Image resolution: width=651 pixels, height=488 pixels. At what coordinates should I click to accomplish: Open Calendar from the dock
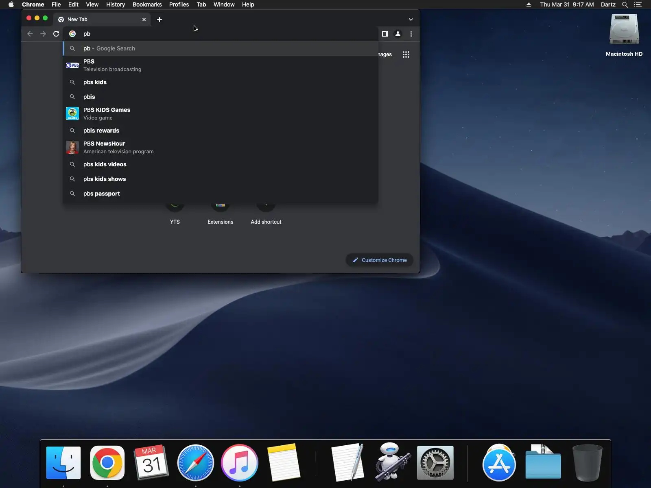151,463
